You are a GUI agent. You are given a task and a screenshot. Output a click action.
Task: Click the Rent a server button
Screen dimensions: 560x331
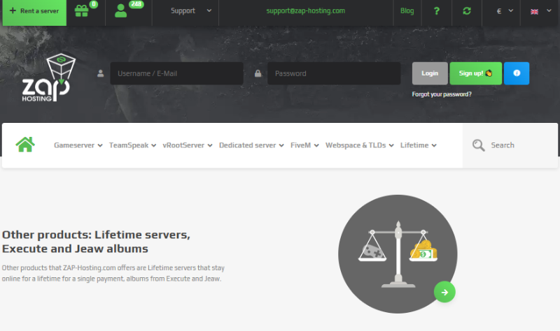click(x=34, y=12)
